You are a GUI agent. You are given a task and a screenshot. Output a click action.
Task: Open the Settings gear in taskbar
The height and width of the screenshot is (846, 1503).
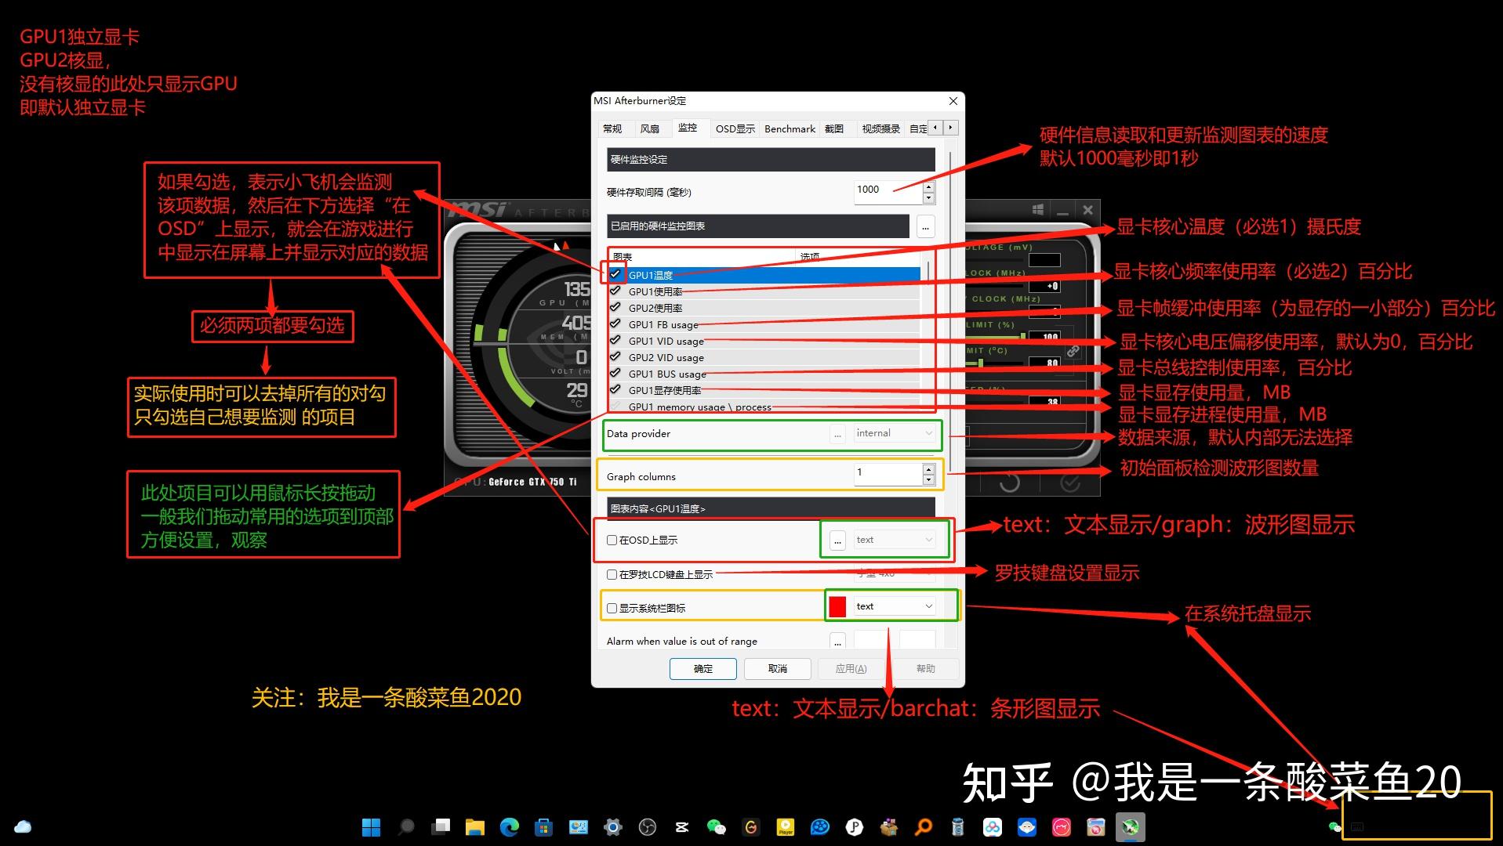tap(612, 827)
